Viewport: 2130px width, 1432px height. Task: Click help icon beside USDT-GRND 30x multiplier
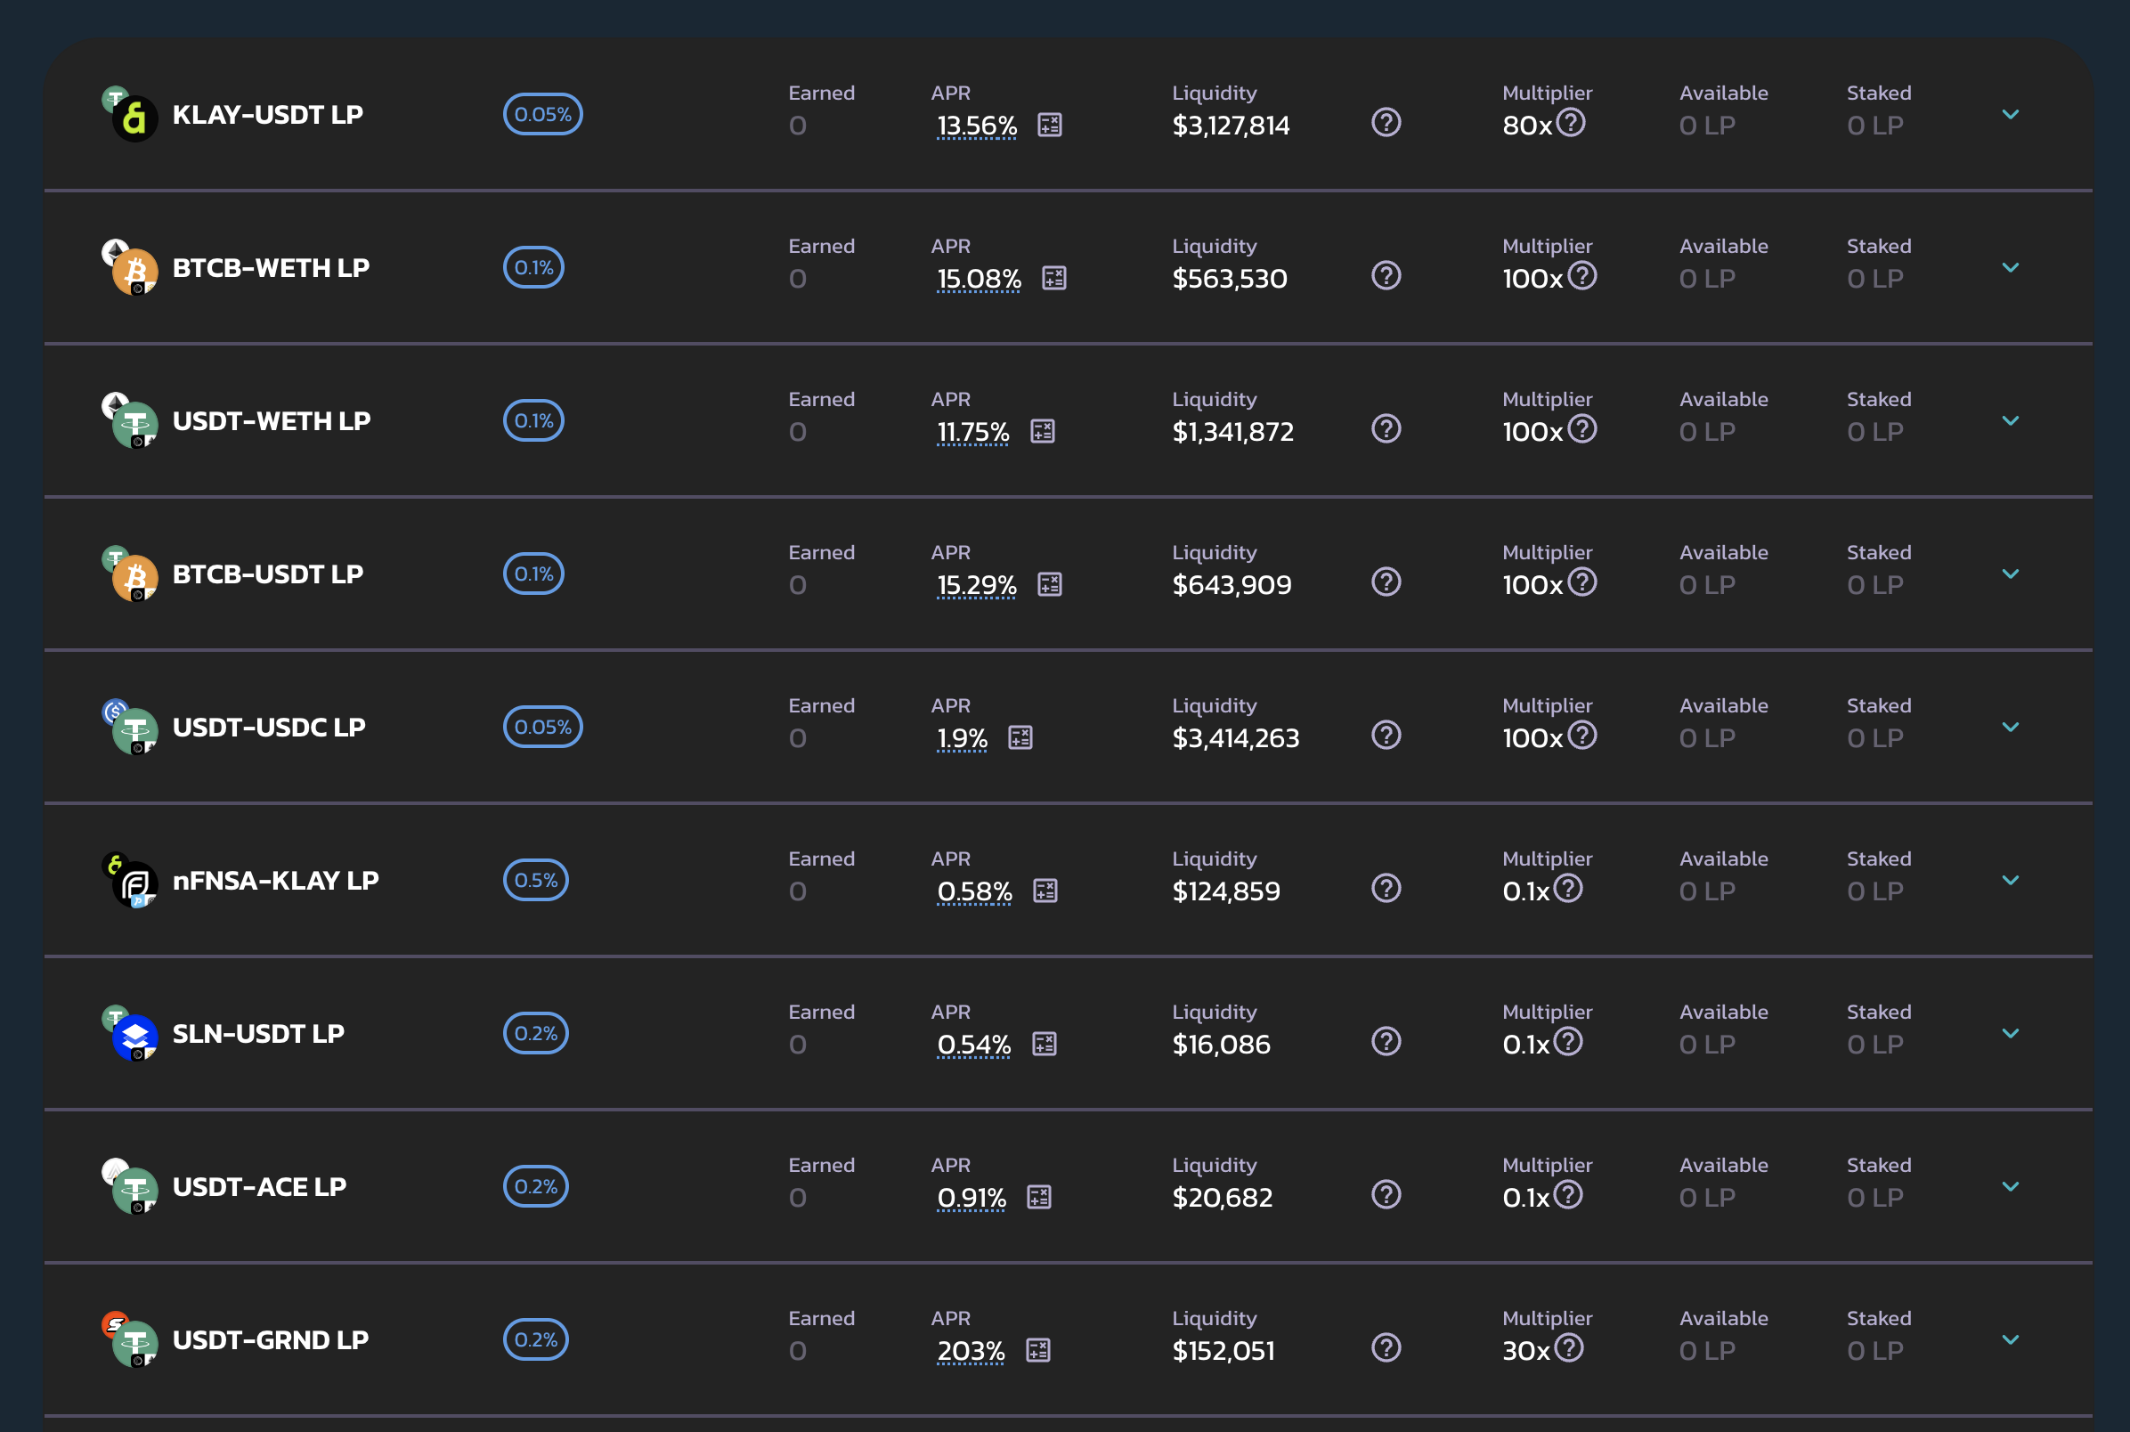coord(1568,1347)
